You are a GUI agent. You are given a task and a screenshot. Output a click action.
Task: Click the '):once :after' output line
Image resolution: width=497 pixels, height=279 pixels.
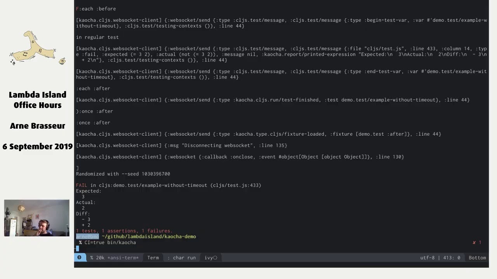tap(95, 111)
